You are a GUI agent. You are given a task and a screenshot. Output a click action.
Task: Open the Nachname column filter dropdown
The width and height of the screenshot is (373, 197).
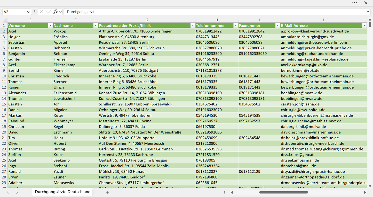pos(96,25)
